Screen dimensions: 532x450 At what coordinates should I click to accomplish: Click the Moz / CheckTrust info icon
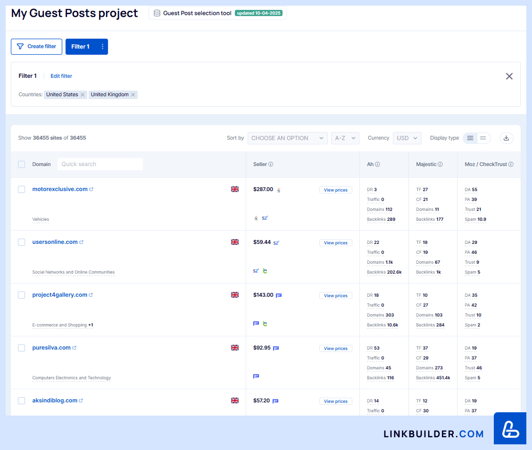(x=511, y=164)
